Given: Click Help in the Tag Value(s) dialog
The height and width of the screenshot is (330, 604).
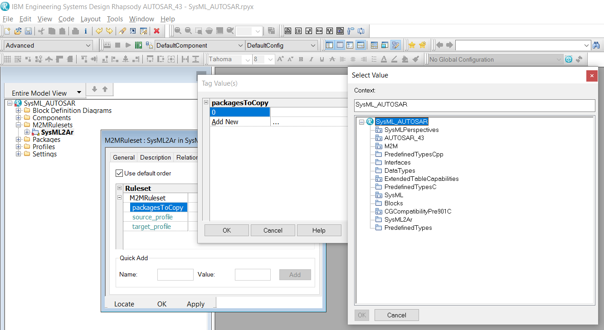Looking at the screenshot, I should (319, 230).
